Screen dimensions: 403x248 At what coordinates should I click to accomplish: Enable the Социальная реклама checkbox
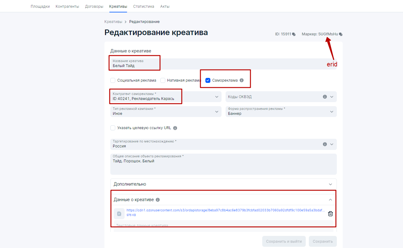(x=113, y=80)
